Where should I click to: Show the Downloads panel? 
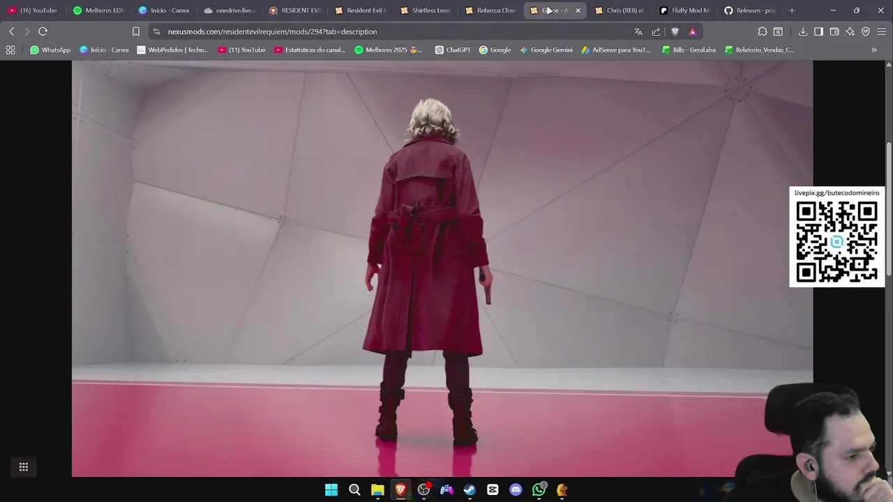click(803, 31)
